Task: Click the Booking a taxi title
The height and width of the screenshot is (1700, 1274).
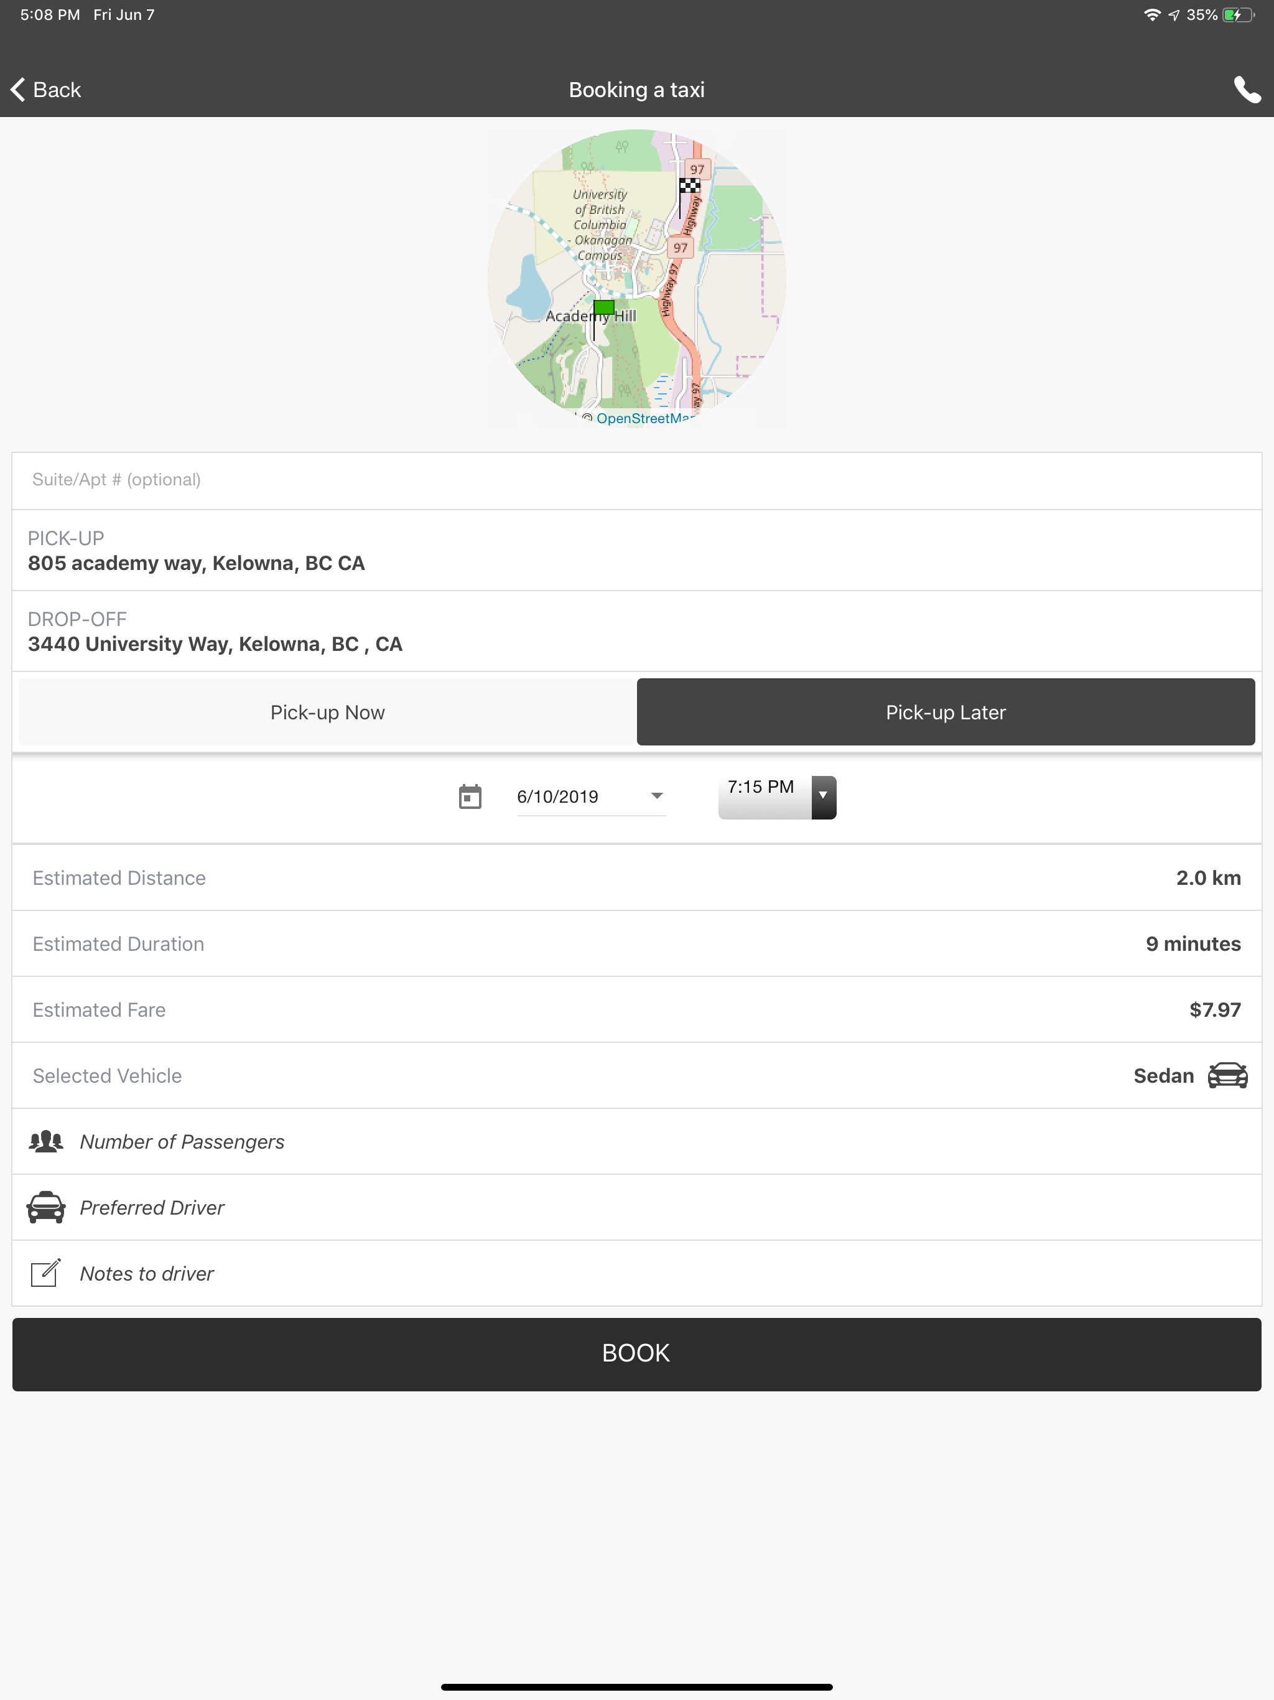Action: tap(637, 90)
